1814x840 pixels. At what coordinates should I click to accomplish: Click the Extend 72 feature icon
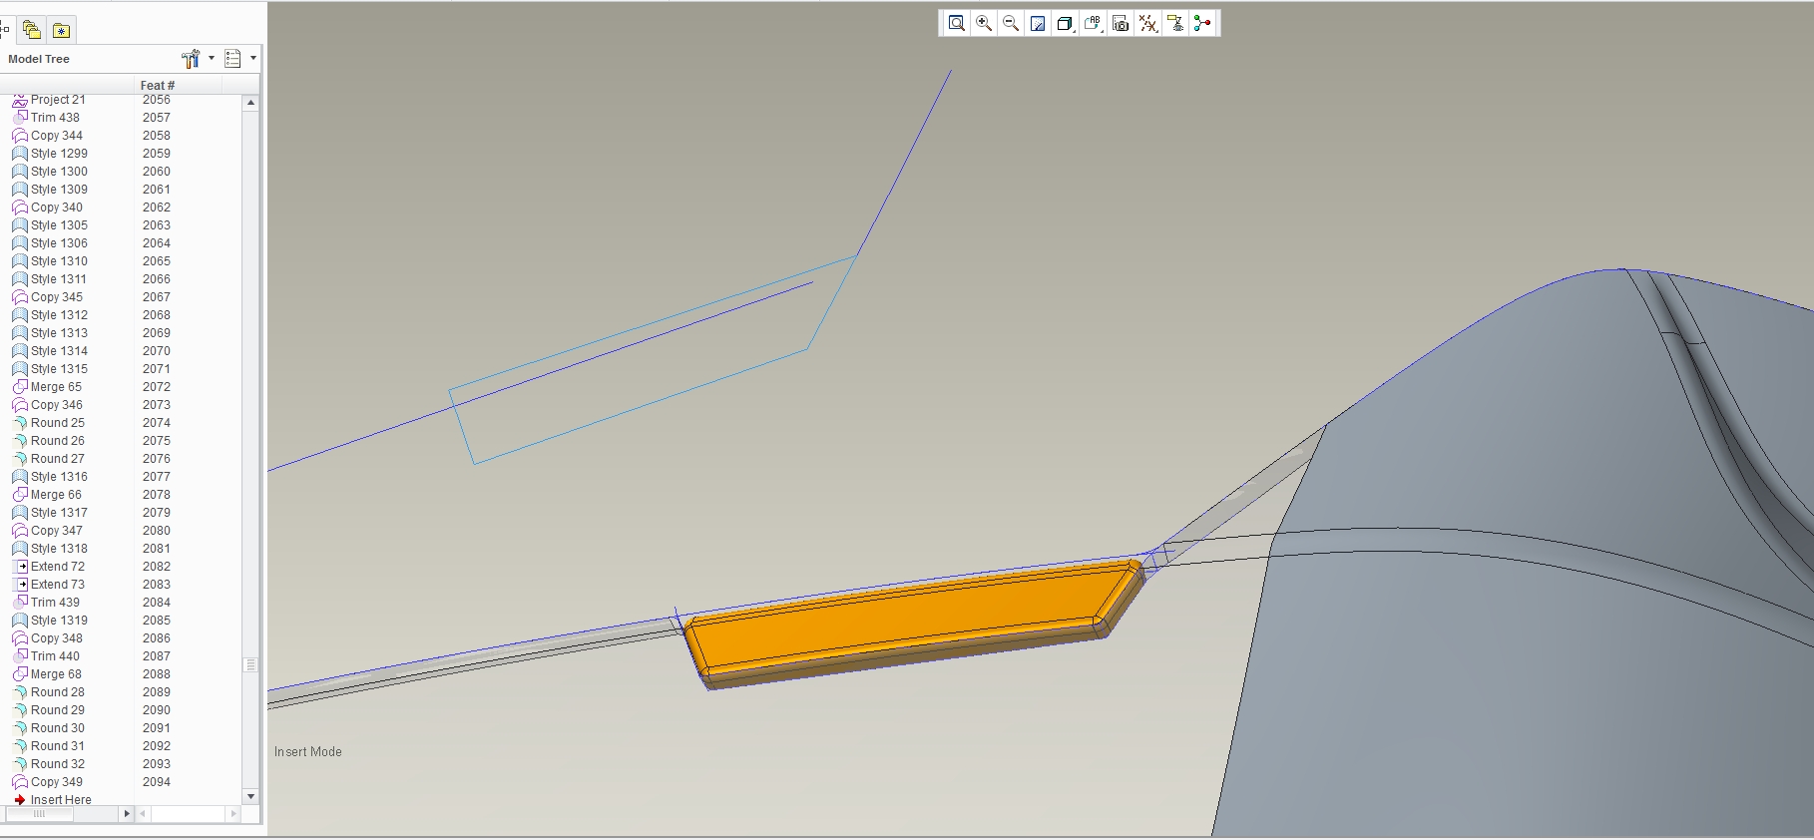(19, 567)
